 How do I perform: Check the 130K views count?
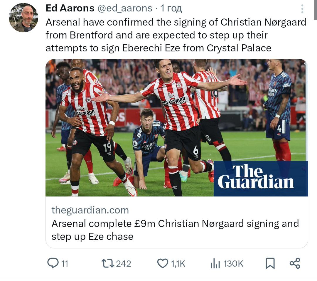pos(233,264)
